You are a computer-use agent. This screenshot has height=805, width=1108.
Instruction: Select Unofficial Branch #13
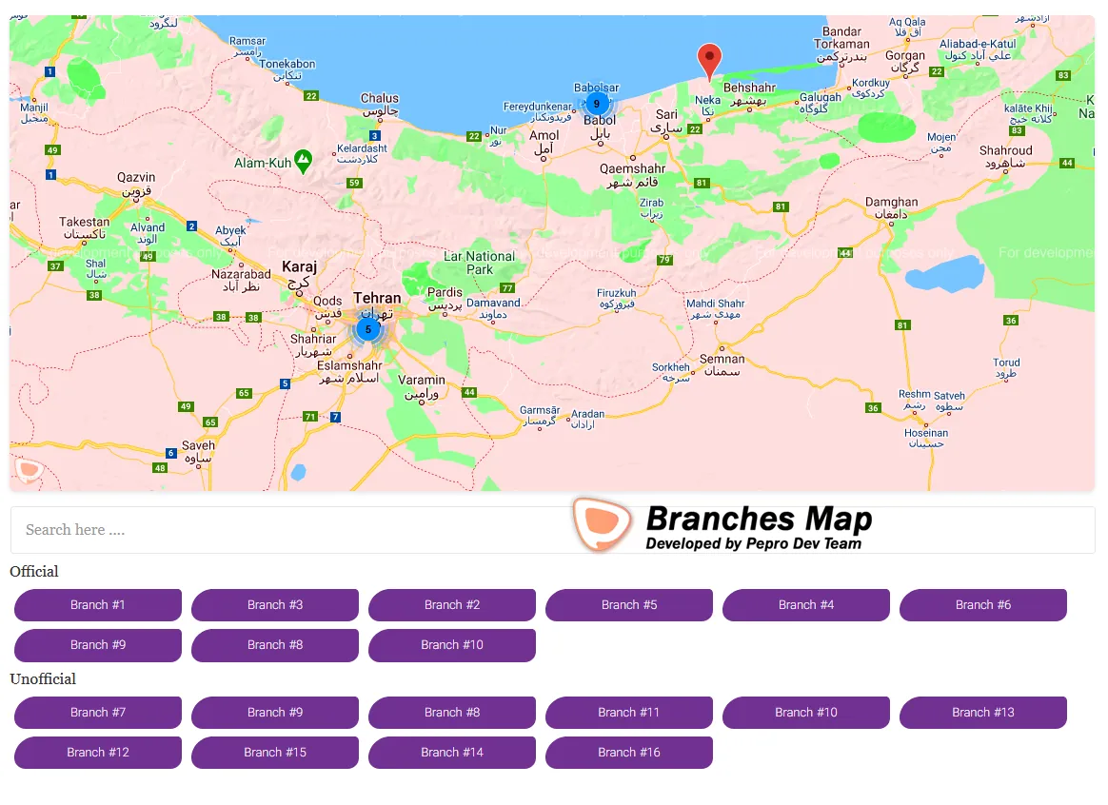point(983,713)
